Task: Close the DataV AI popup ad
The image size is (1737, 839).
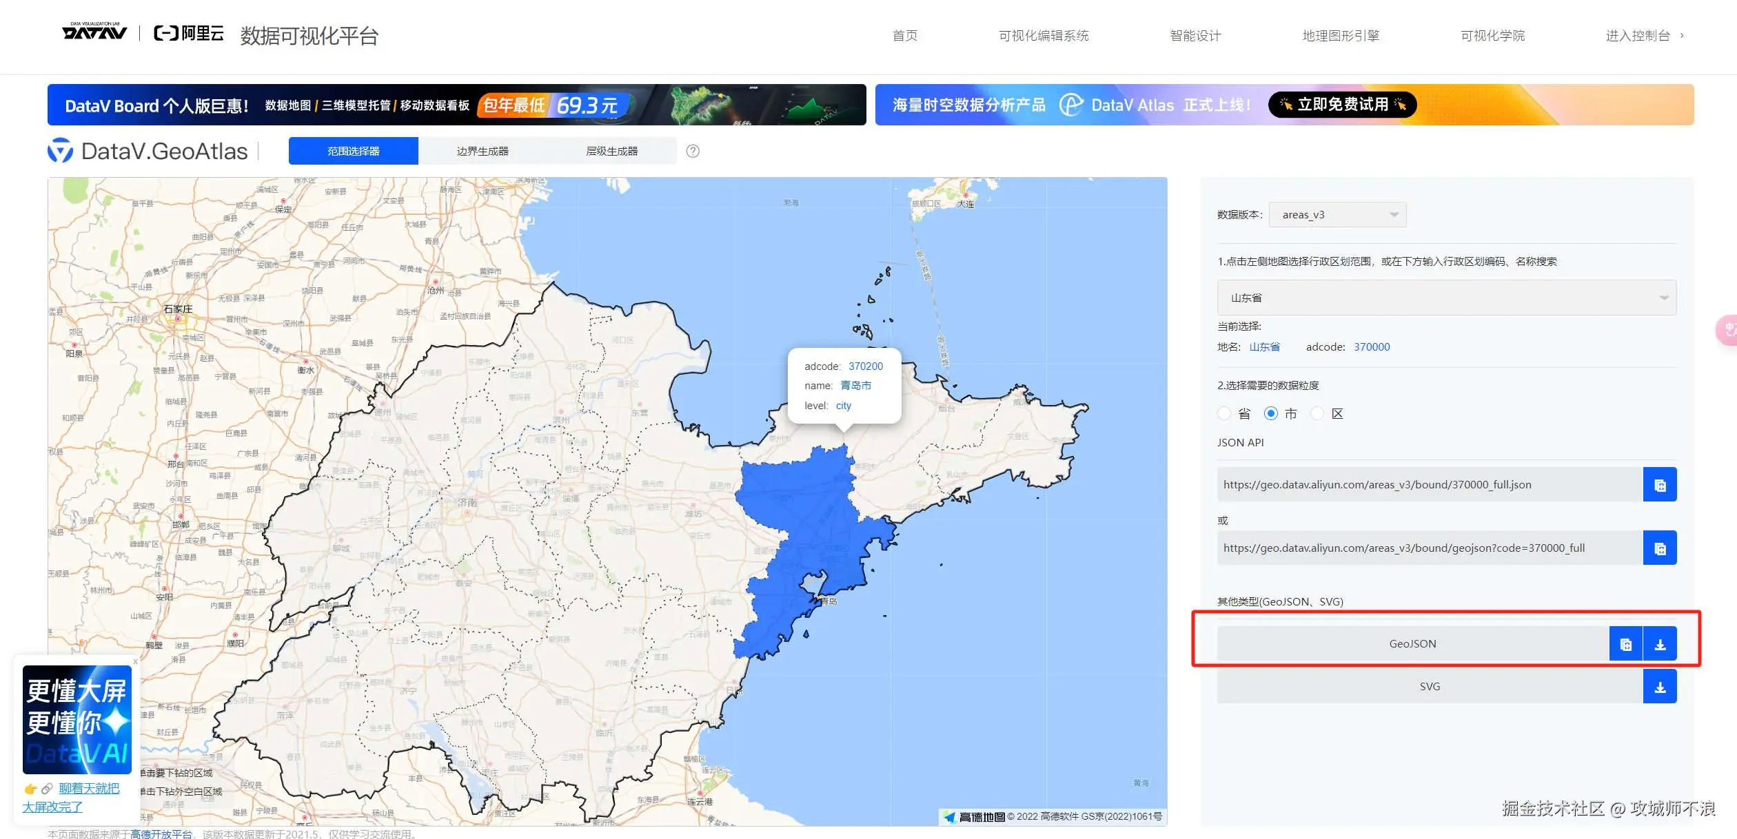Action: [x=135, y=661]
